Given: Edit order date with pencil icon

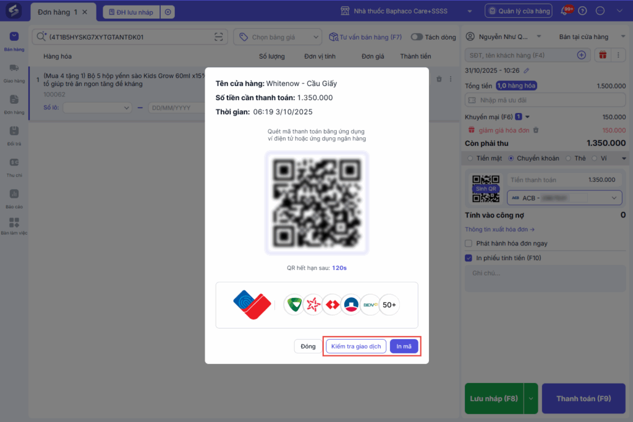Looking at the screenshot, I should (x=527, y=70).
